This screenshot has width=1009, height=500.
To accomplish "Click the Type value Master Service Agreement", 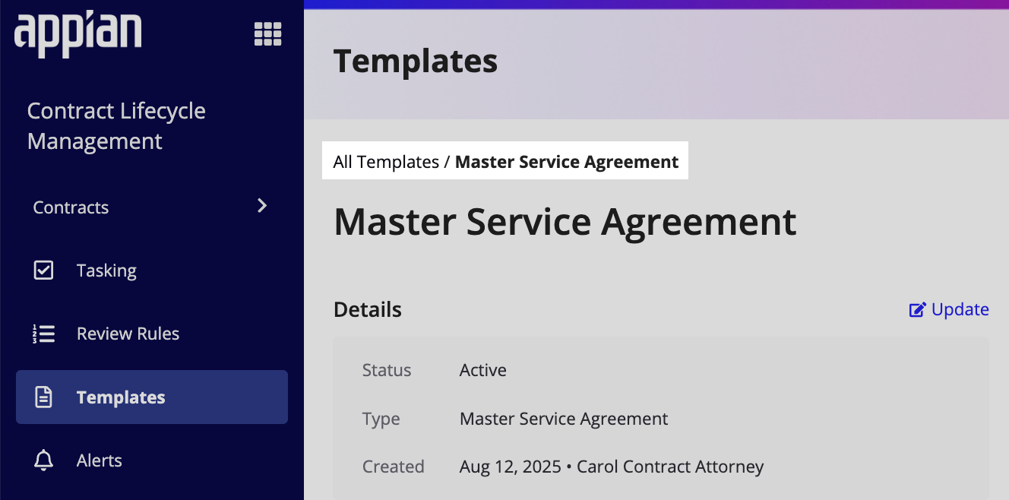I will [564, 419].
